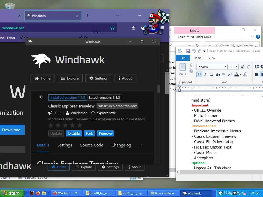Apply the text highlight color pen

click(x=245, y=74)
